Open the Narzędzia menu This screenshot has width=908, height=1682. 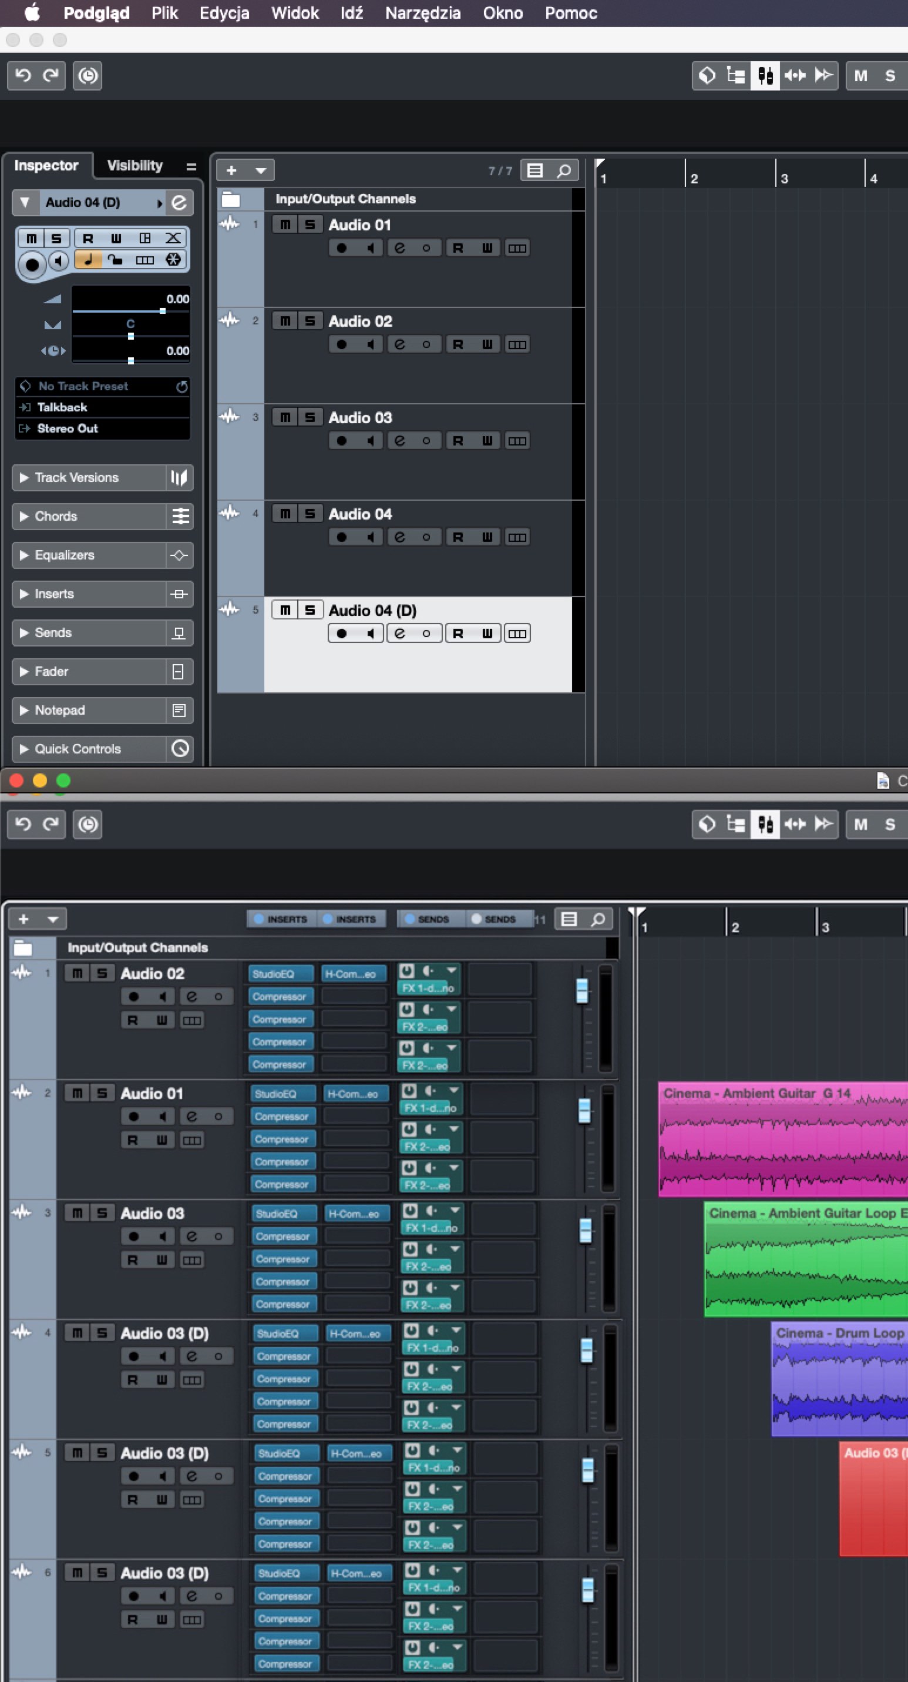pos(423,13)
